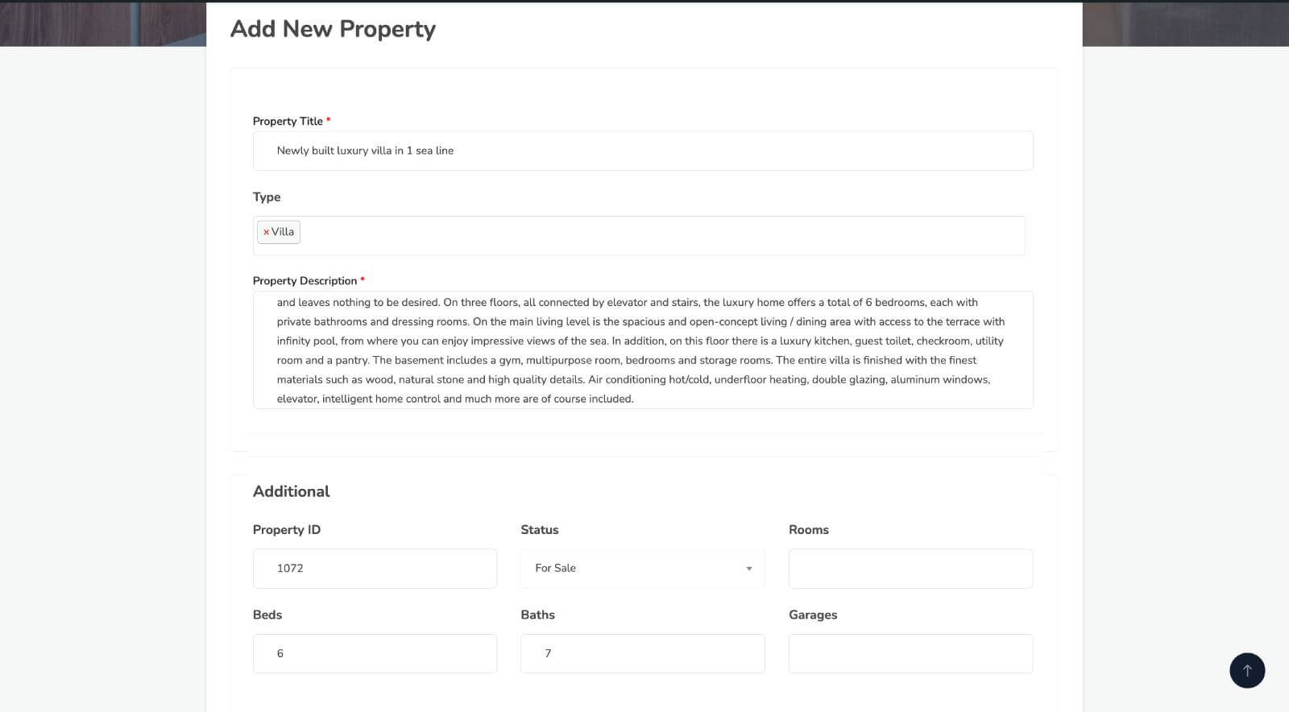Click the Add New Property heading
Image resolution: width=1289 pixels, height=712 pixels.
click(x=333, y=29)
